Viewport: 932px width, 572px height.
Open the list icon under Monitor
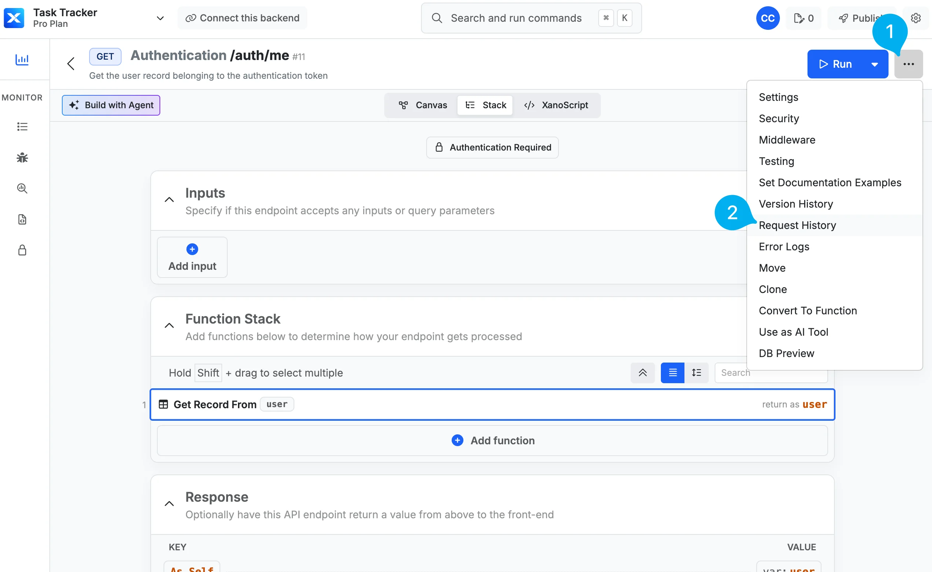coord(22,127)
